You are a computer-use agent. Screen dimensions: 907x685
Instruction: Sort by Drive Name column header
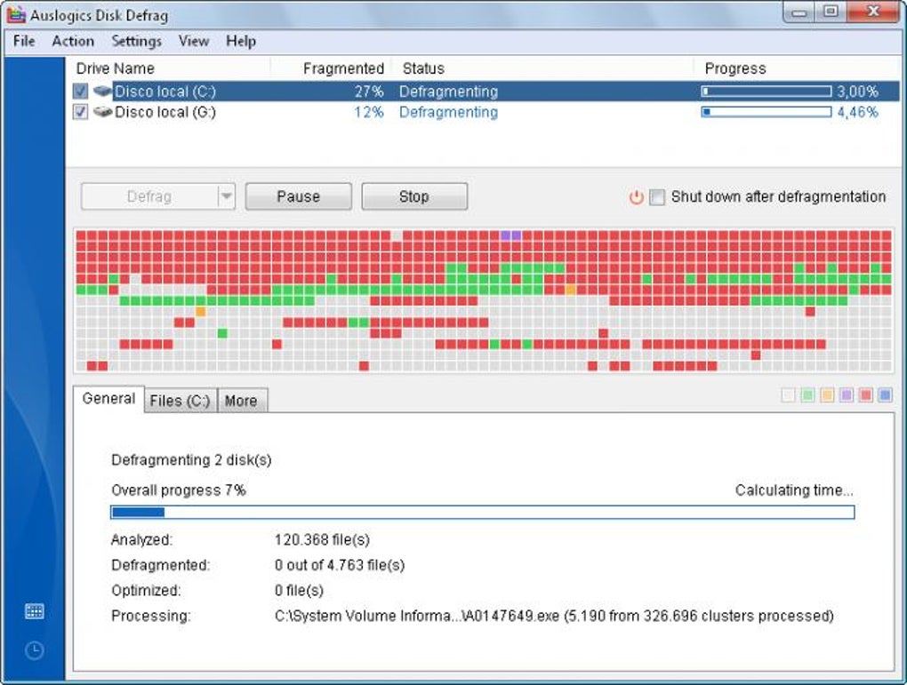pos(116,68)
